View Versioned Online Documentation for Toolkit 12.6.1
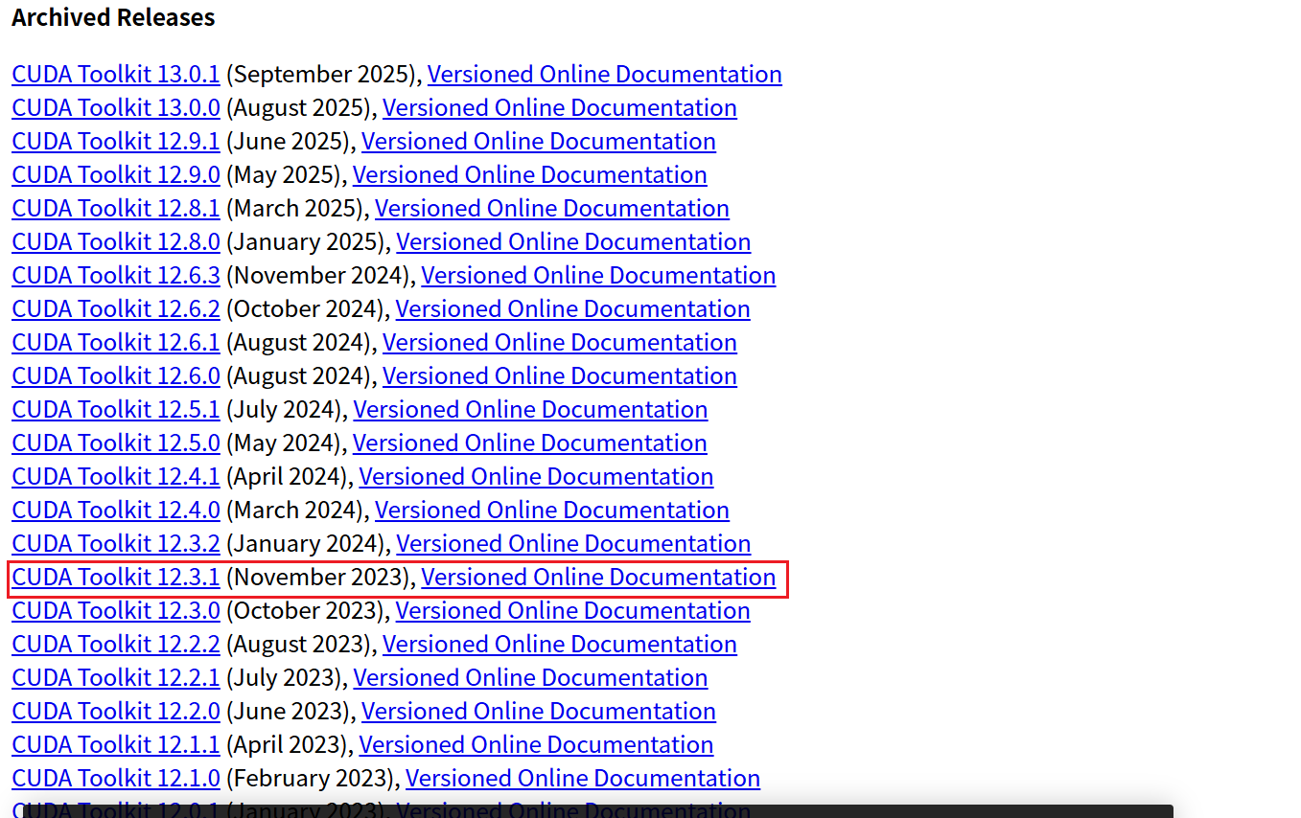 [x=560, y=342]
